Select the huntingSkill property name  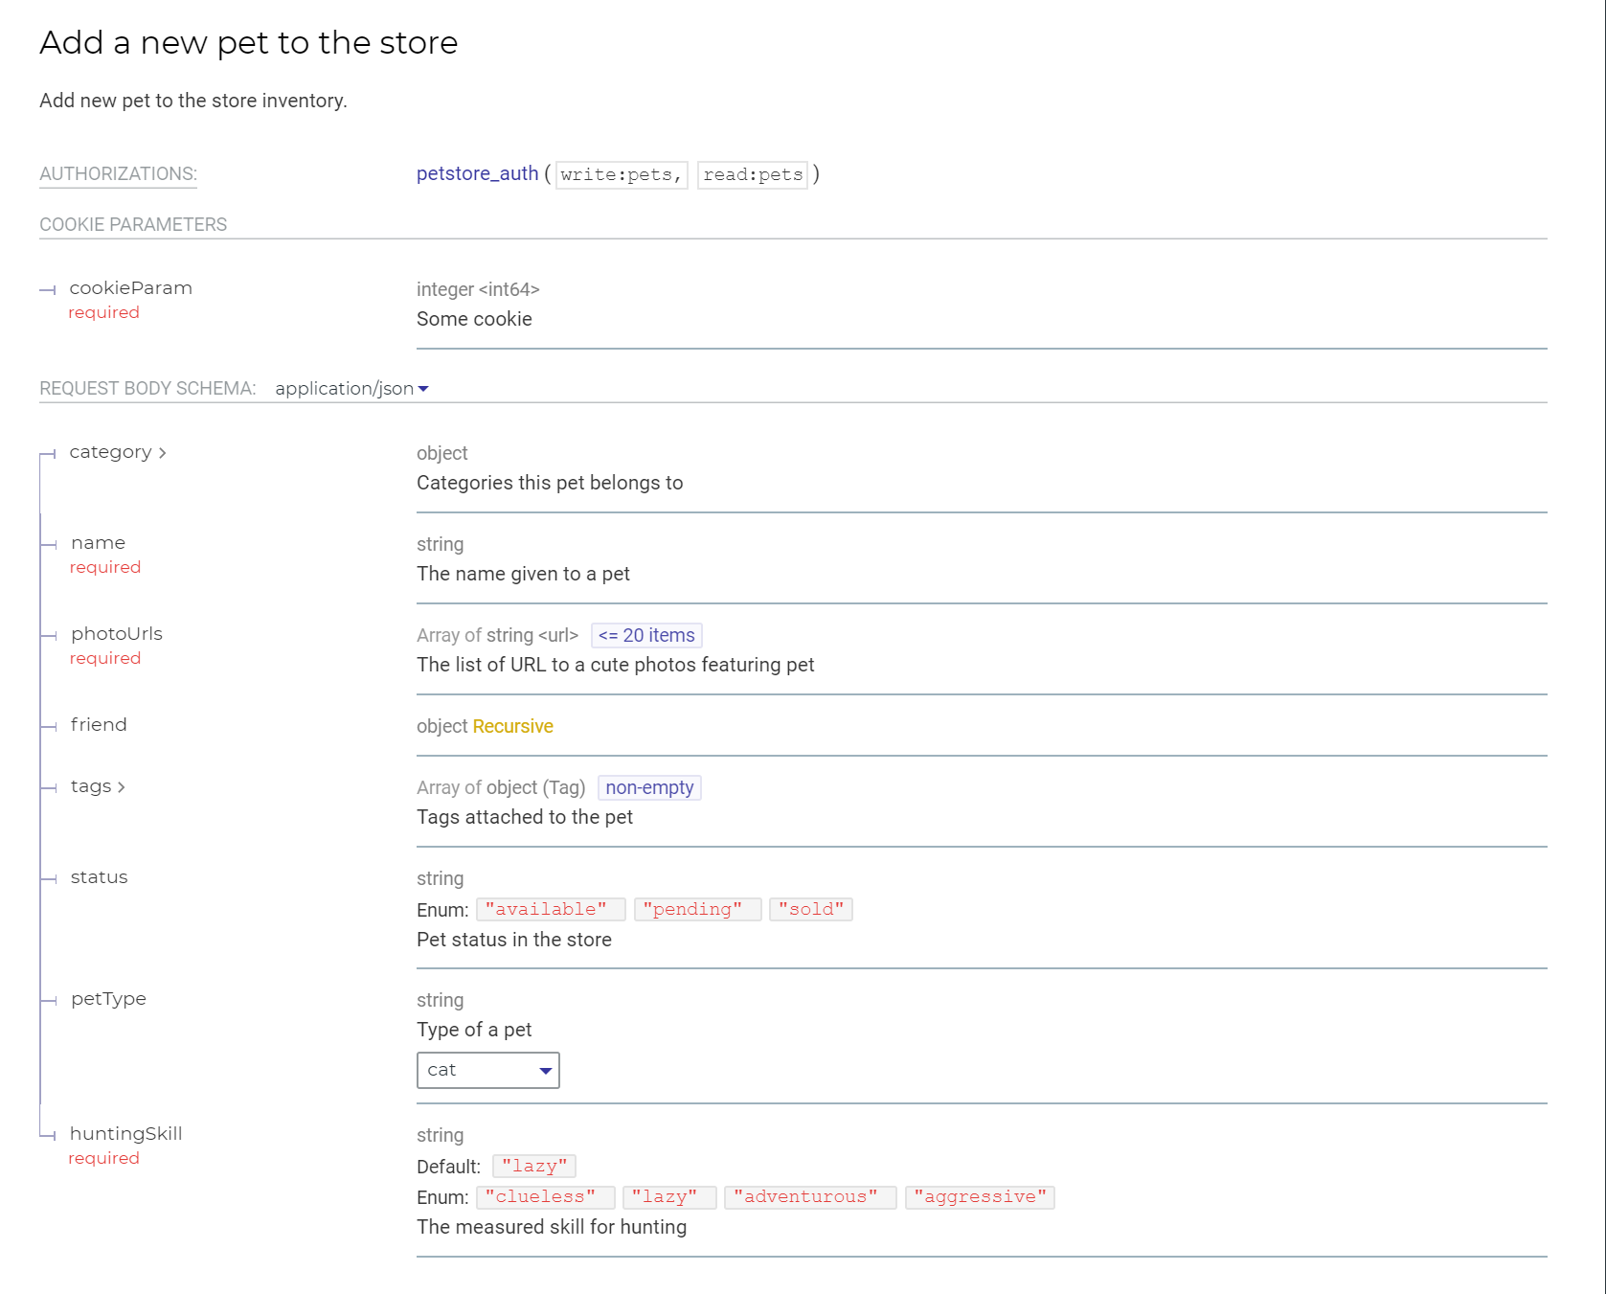(x=125, y=1134)
